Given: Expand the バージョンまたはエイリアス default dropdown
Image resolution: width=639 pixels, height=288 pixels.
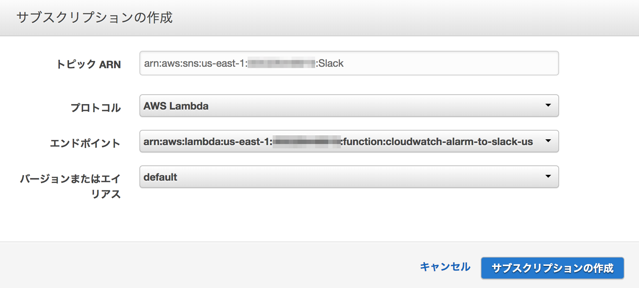Looking at the screenshot, I should click(349, 177).
